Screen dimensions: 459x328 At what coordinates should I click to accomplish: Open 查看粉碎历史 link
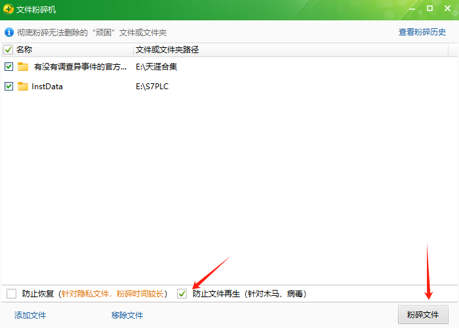[422, 32]
